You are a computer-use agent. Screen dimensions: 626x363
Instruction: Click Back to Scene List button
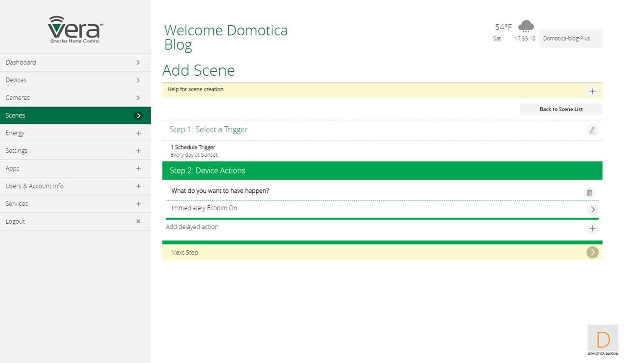561,109
